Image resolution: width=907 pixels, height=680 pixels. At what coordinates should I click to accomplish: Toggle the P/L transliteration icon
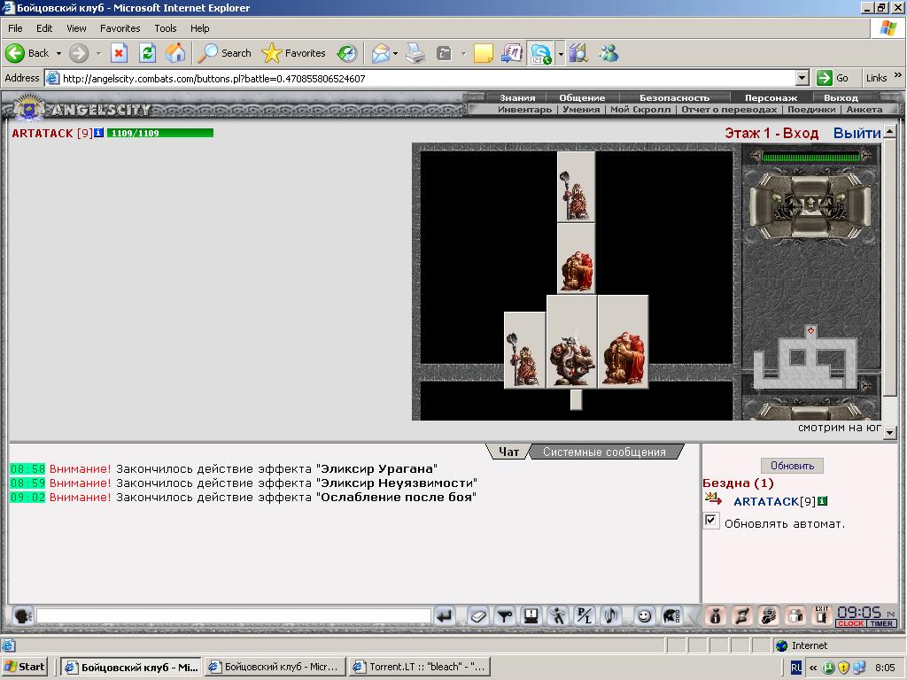tap(585, 616)
